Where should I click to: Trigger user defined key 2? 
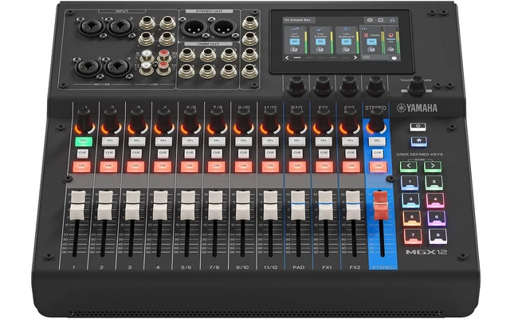(x=433, y=182)
